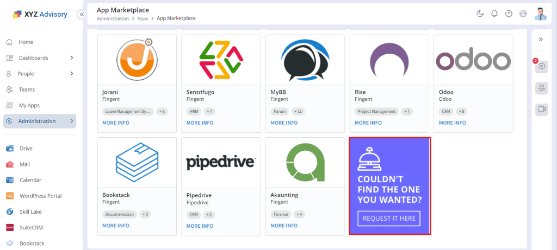Screen dimensions: 557x250
Task: Click the Teams icon in sidebar
Action: coord(10,89)
